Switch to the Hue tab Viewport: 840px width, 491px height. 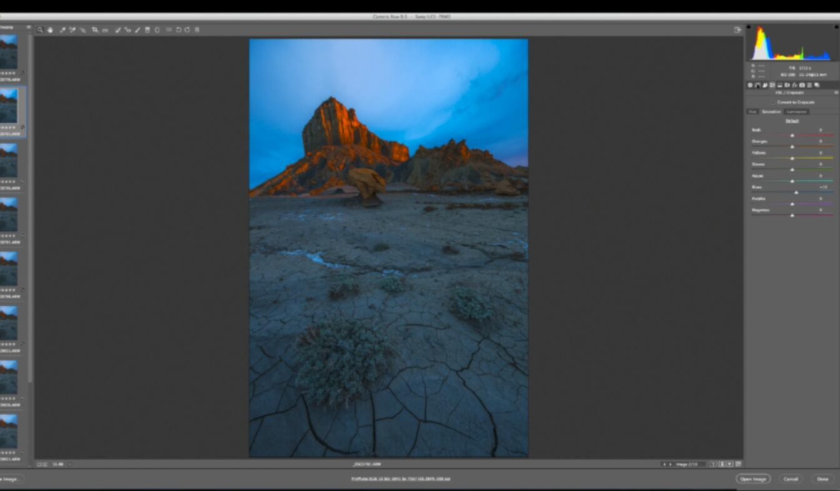pyautogui.click(x=752, y=111)
